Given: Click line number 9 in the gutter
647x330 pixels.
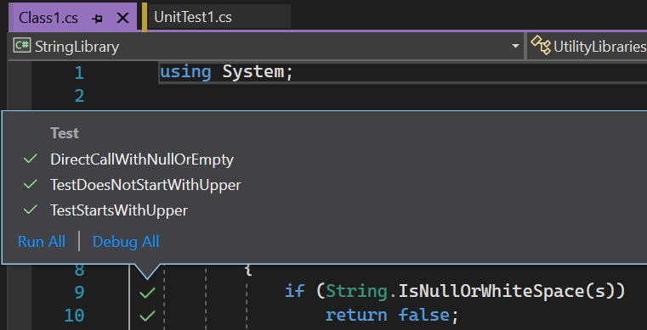Looking at the screenshot, I should (x=79, y=292).
